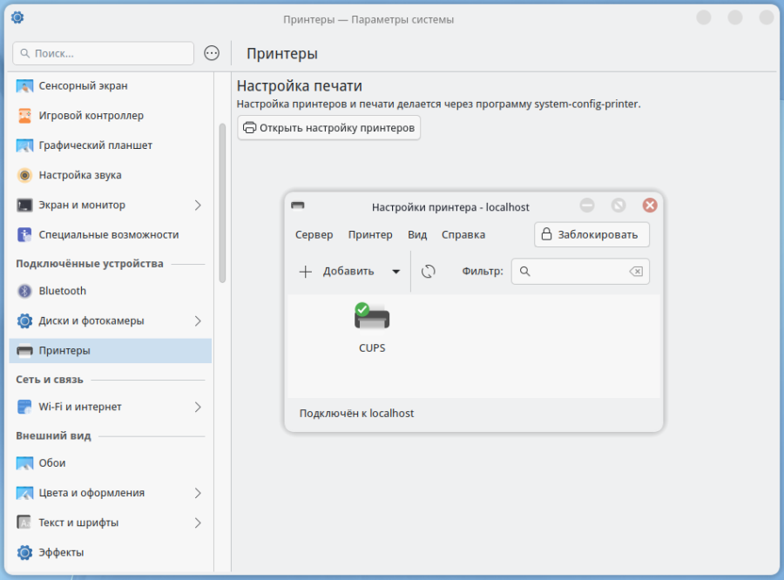Open the Эффекты settings item
This screenshot has width=784, height=580.
[111, 552]
